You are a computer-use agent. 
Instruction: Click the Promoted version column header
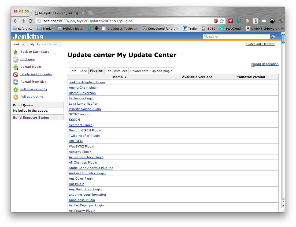pyautogui.click(x=250, y=77)
